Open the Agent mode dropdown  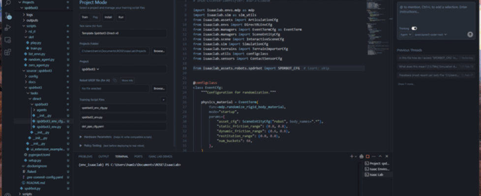coord(406,35)
